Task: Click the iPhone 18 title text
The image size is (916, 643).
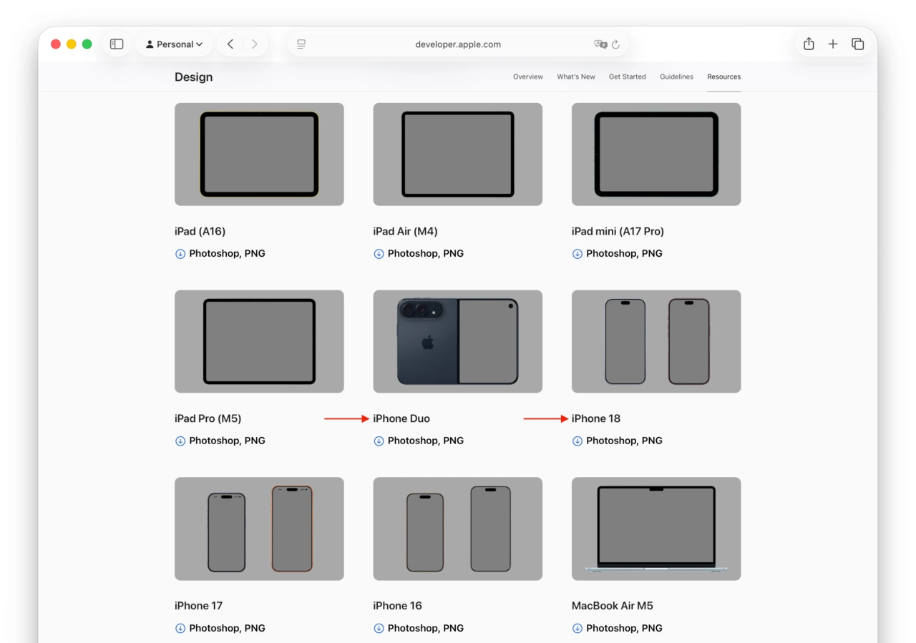Action: [596, 419]
